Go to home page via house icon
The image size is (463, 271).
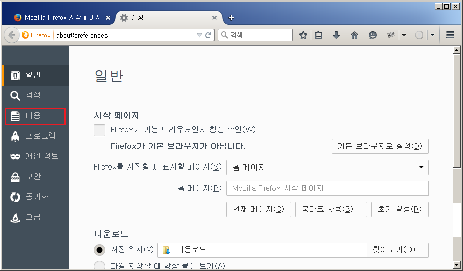click(x=354, y=35)
